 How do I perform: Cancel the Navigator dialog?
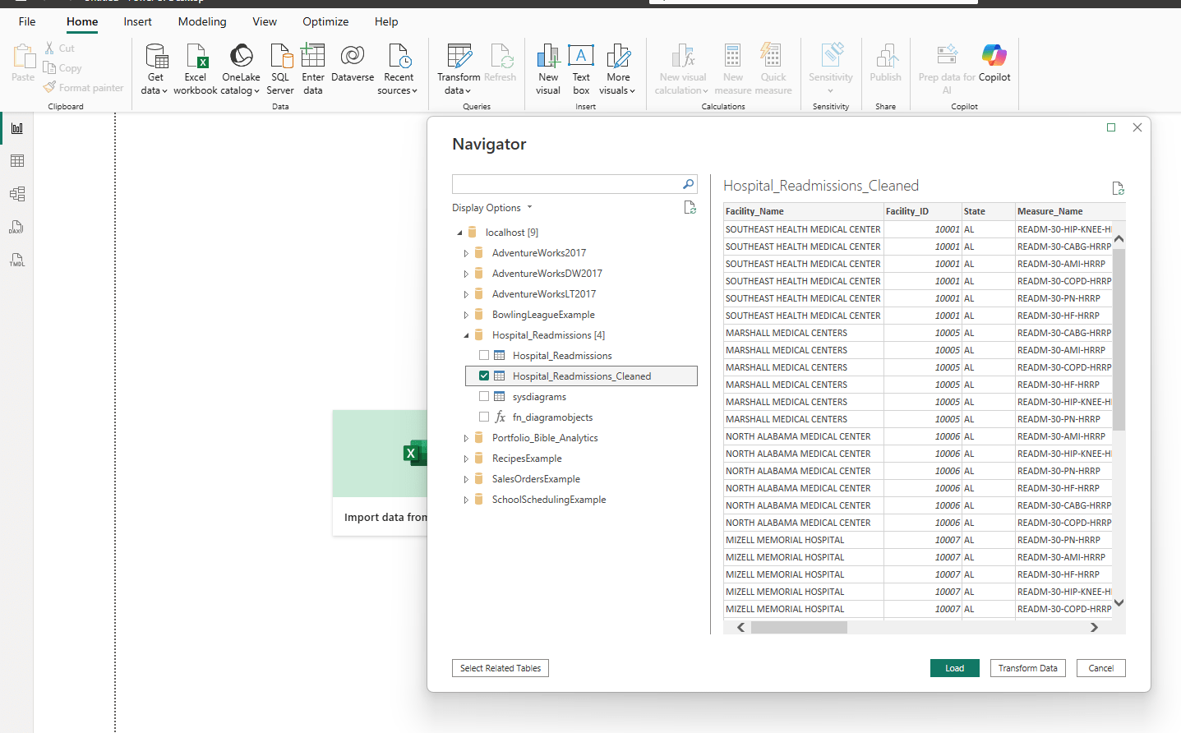point(1101,668)
